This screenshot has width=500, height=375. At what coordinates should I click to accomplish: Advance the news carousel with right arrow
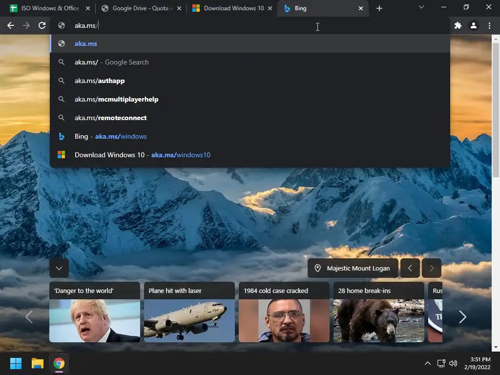tap(462, 316)
